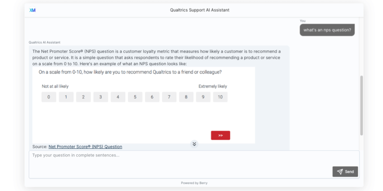This screenshot has width=383, height=191.
Task: Pick rating 9 on the NPS scale
Action: point(203,97)
